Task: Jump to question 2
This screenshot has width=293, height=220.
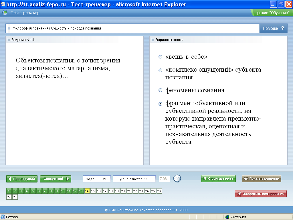Action: click(x=15, y=191)
